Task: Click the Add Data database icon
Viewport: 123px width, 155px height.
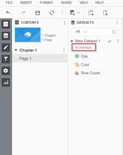Action: pos(72,13)
